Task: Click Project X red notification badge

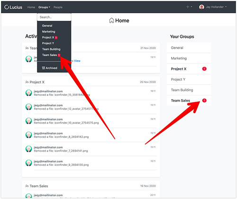Action: 204,69
